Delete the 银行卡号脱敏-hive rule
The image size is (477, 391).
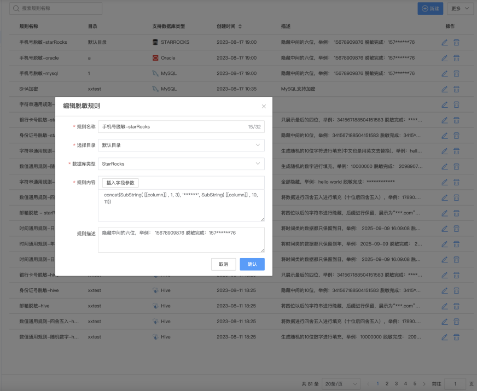pyautogui.click(x=456, y=275)
